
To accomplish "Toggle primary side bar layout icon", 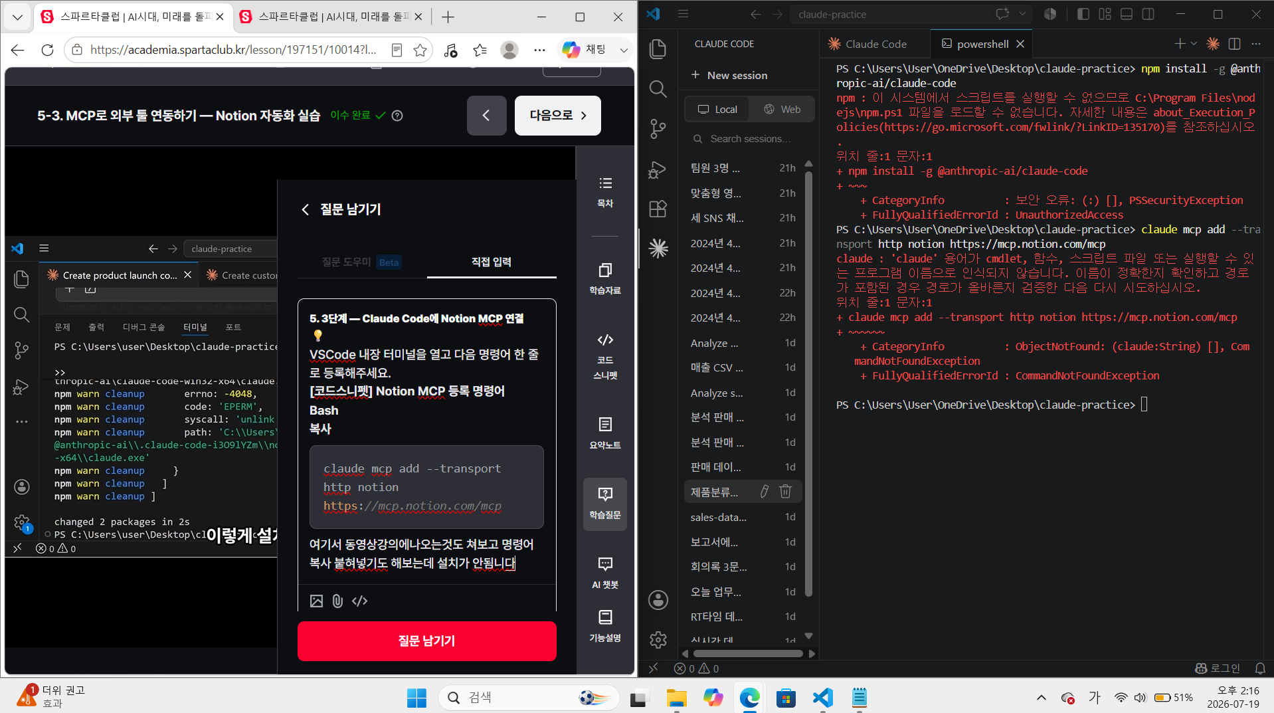I will [1083, 14].
